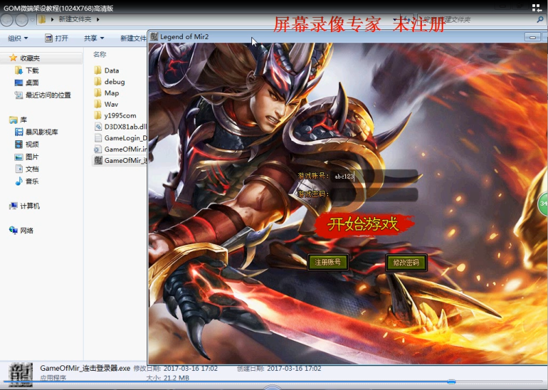
Task: Open the 文档 documents library
Action: [x=32, y=169]
